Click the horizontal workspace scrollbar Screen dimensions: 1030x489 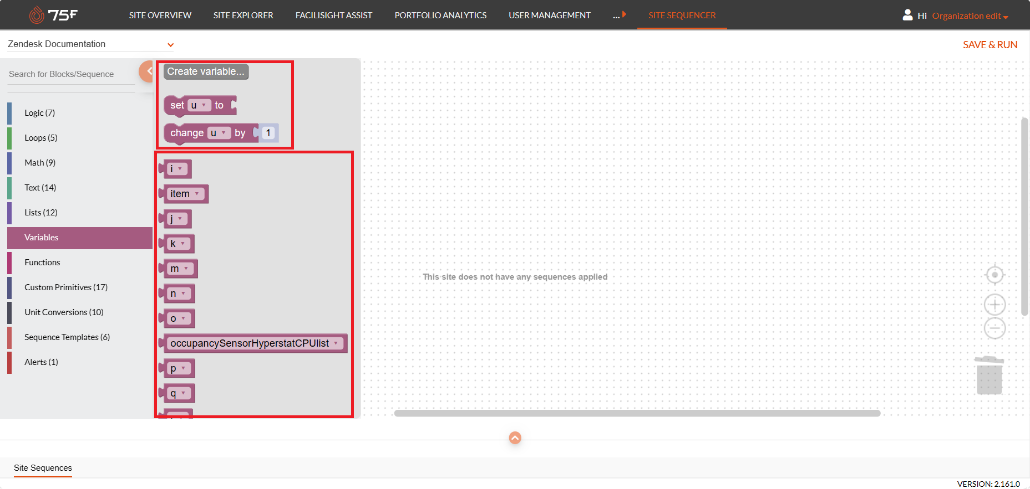[x=637, y=413]
